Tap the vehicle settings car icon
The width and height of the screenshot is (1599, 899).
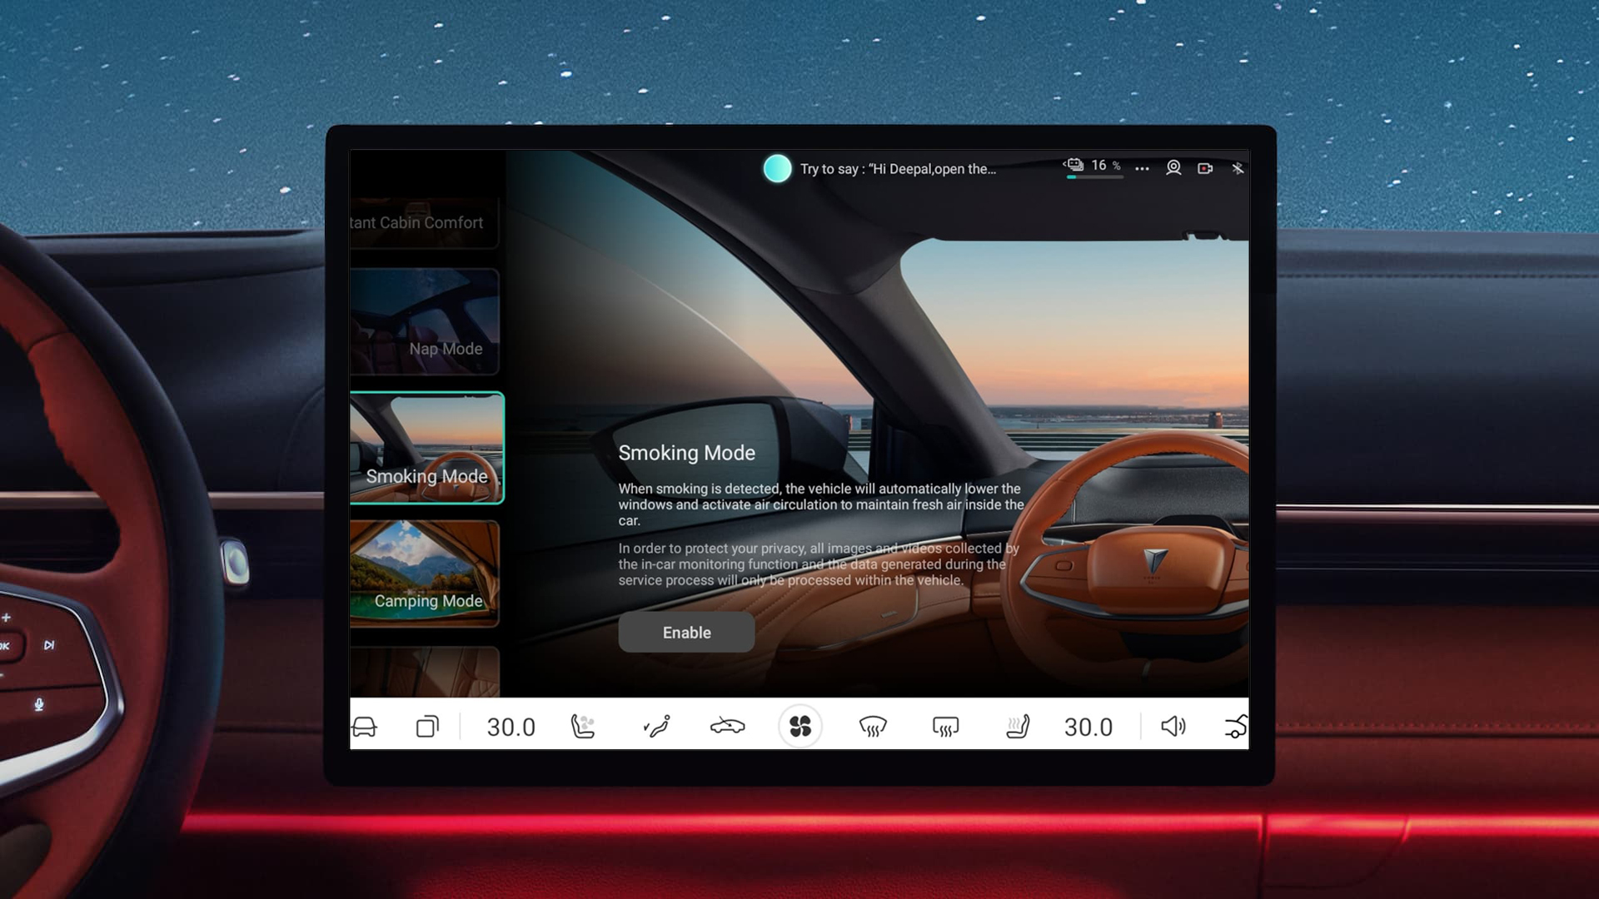[364, 727]
